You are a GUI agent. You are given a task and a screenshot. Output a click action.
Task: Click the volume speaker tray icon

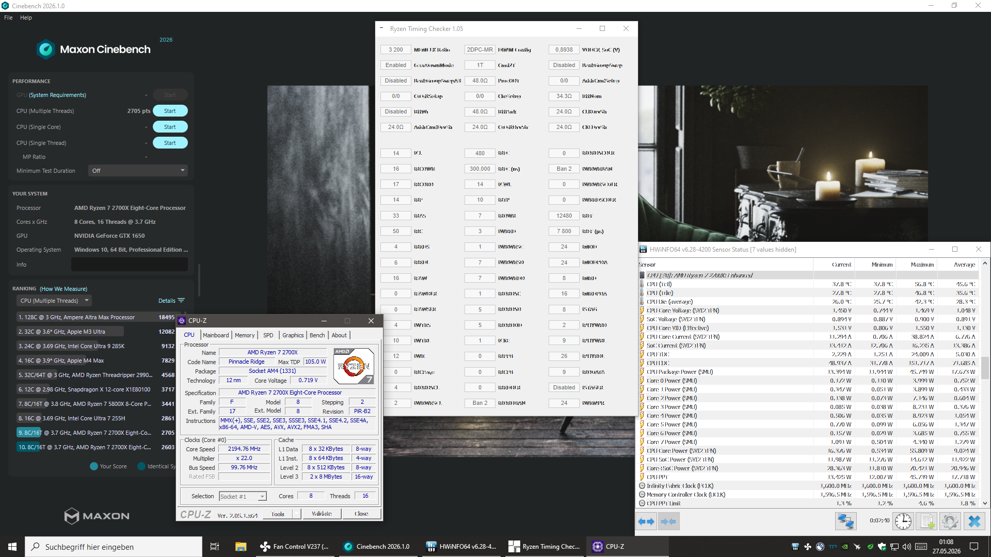coord(907,547)
